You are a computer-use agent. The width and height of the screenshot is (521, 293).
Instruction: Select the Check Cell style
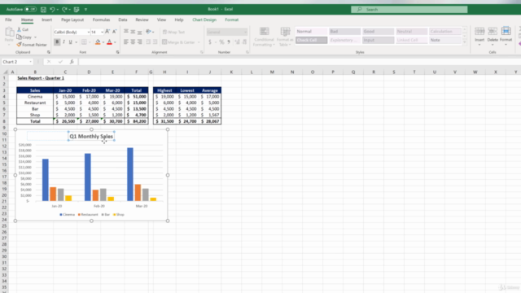(311, 40)
